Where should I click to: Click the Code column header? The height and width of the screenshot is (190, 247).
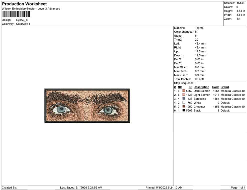(216, 87)
